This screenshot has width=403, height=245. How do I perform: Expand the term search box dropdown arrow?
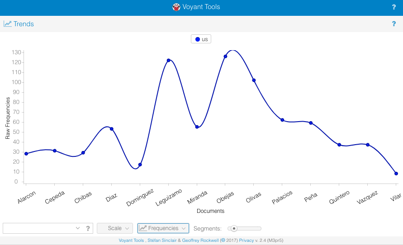(x=78, y=228)
